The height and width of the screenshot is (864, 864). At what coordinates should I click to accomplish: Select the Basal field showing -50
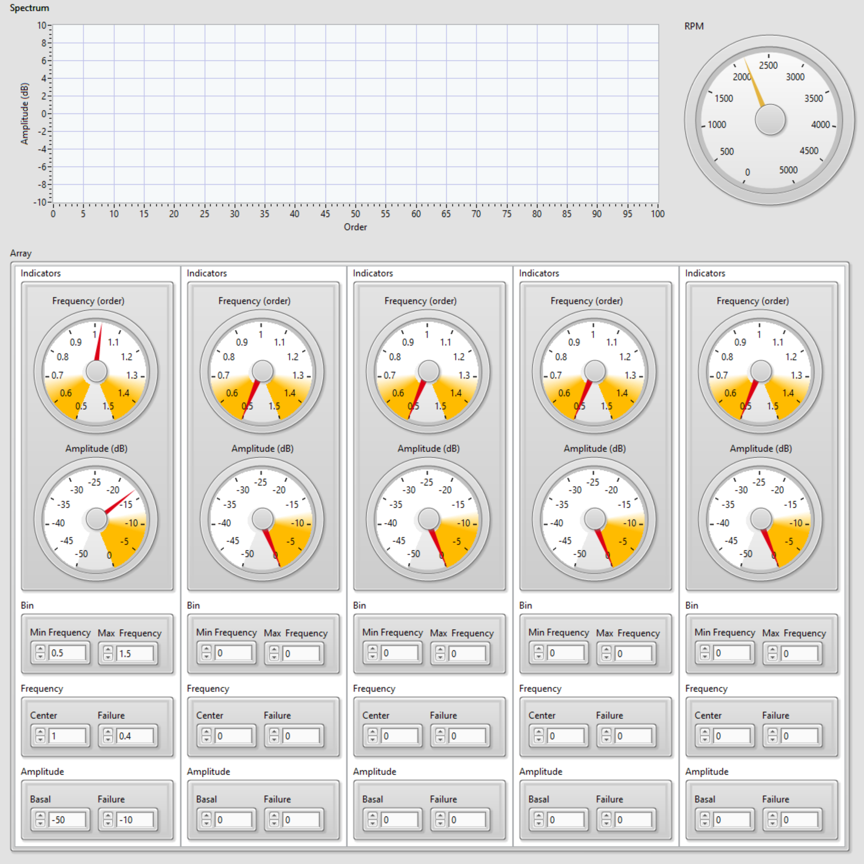67,819
